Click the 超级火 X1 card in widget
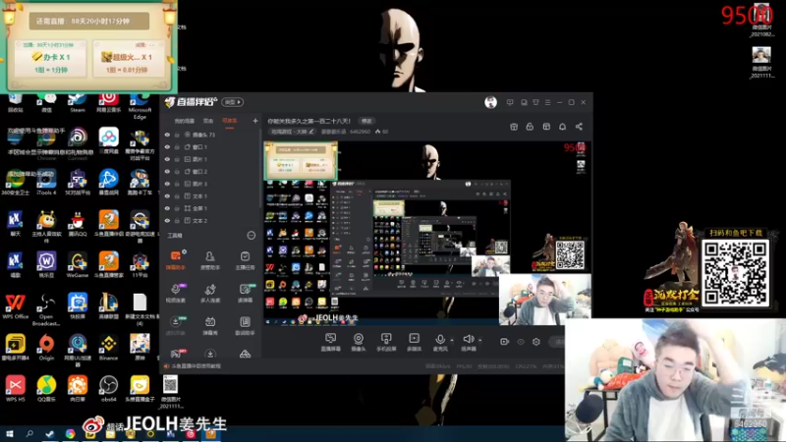The image size is (786, 442). [x=129, y=59]
